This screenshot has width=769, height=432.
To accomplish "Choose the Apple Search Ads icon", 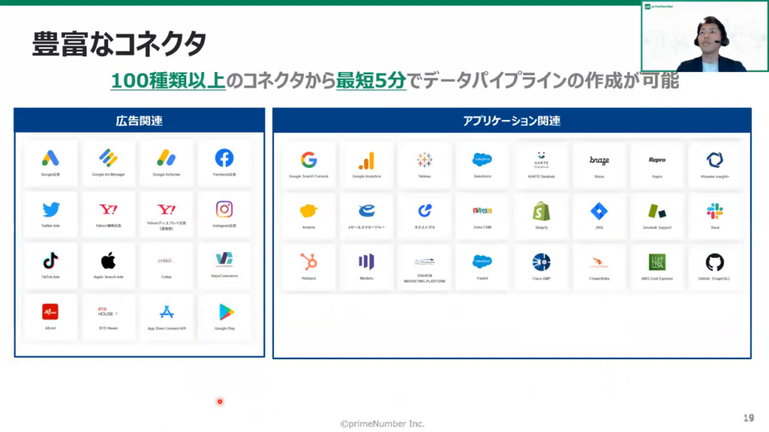I will 109,261.
